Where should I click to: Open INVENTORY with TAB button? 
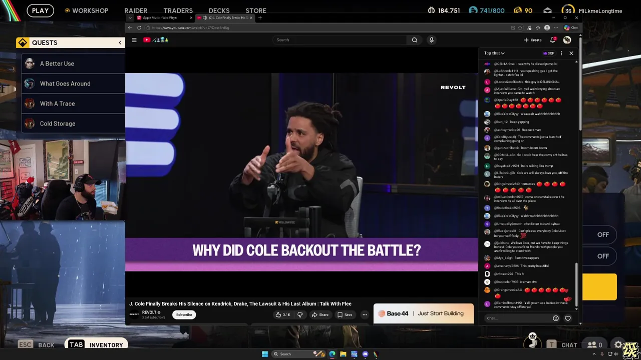95,344
